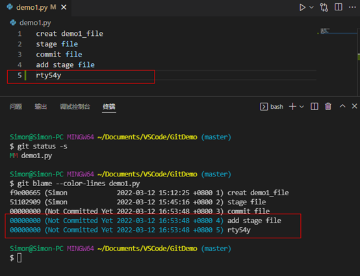The height and width of the screenshot is (276, 360).
Task: Split the terminal pane
Action: click(315, 107)
